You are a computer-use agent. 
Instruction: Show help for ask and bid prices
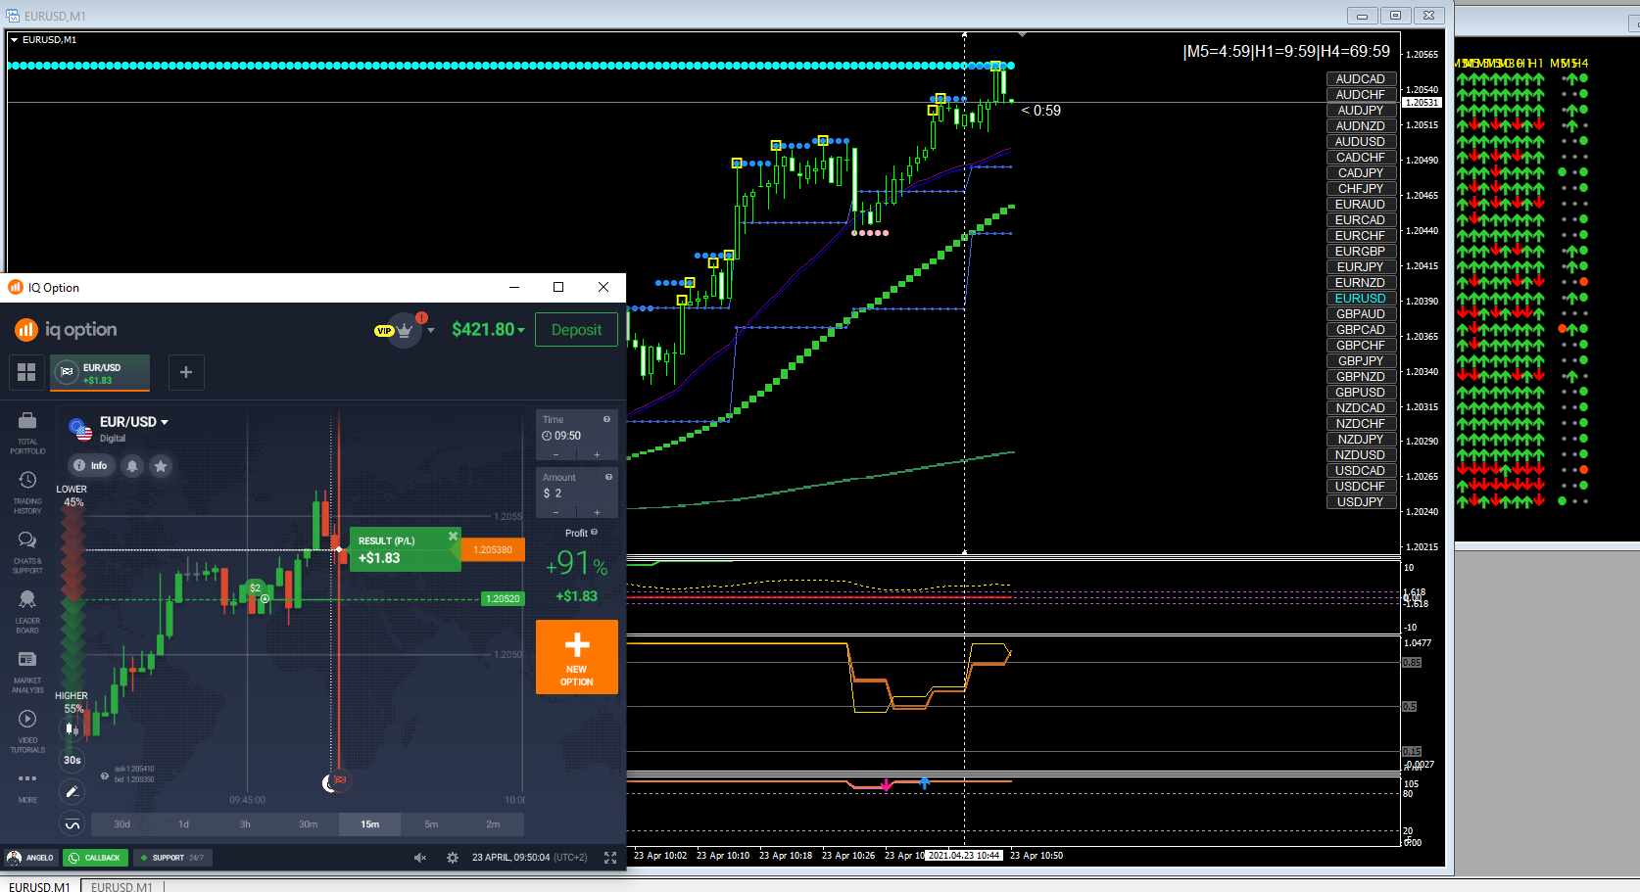105,775
